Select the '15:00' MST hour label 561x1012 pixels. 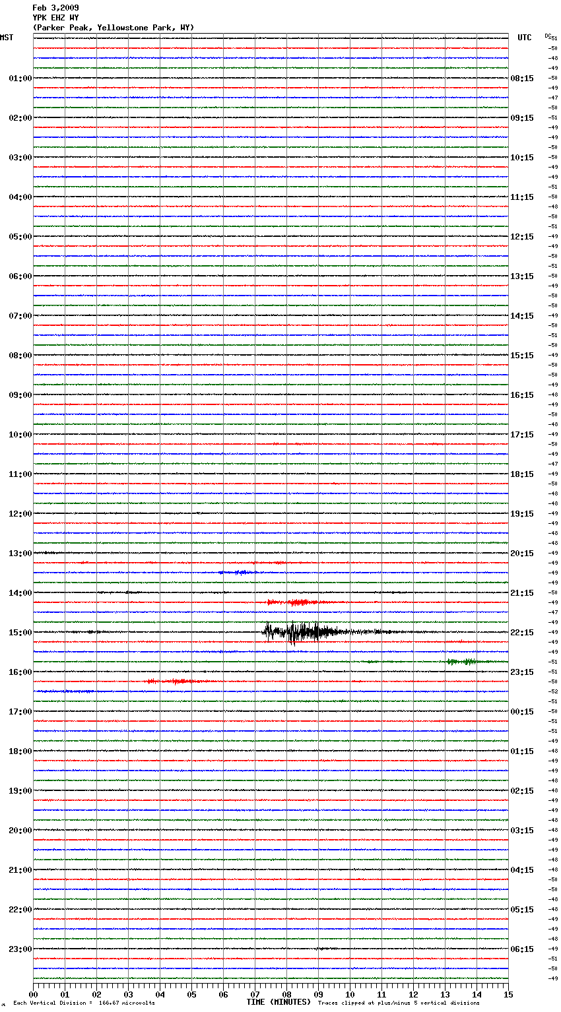coord(20,633)
